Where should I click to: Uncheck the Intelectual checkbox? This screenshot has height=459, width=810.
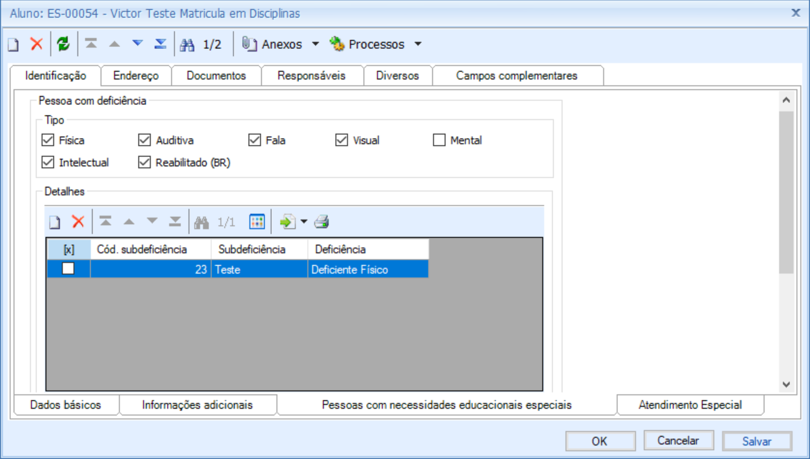(x=48, y=162)
